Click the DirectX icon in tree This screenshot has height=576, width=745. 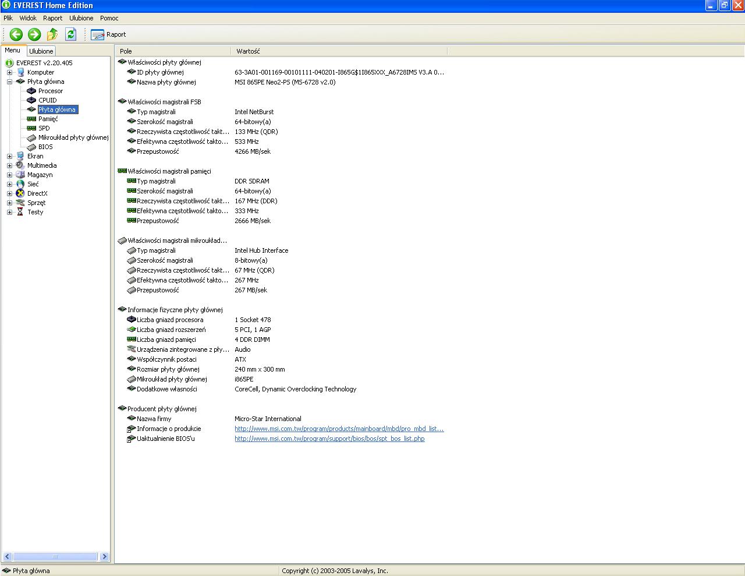coord(20,193)
